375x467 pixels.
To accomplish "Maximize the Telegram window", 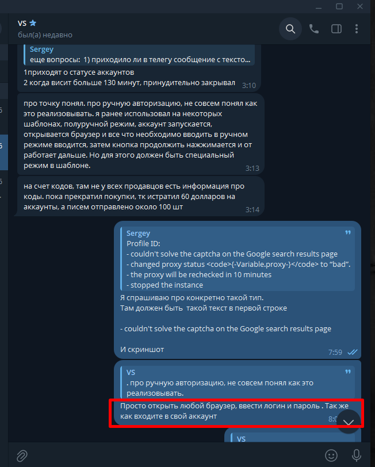I will (339, 6).
